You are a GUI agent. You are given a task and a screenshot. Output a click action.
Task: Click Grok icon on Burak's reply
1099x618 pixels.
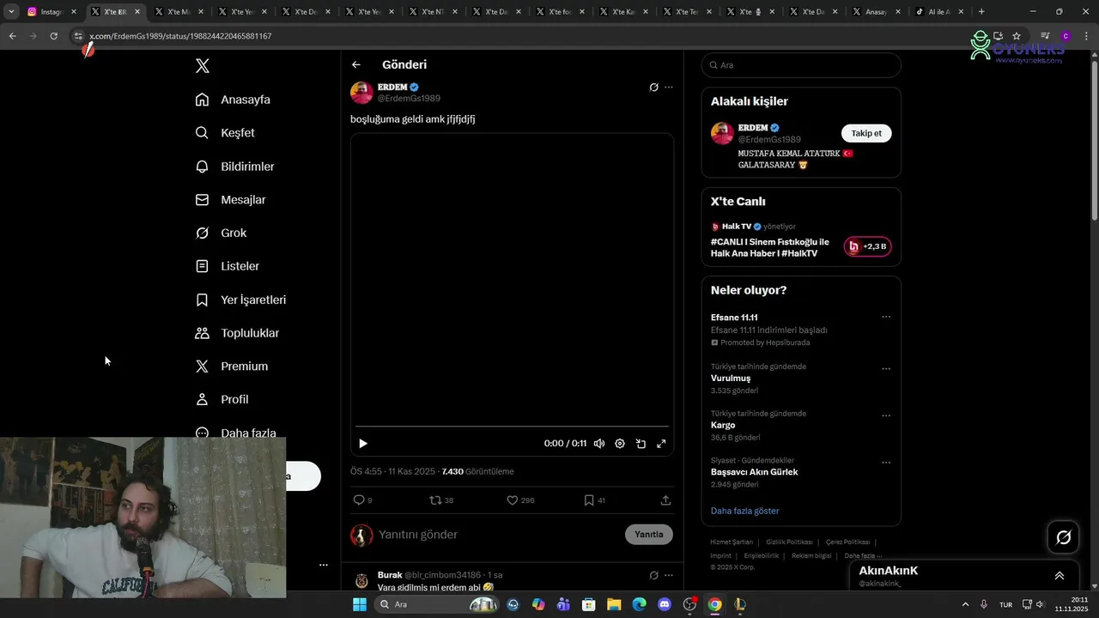[653, 575]
